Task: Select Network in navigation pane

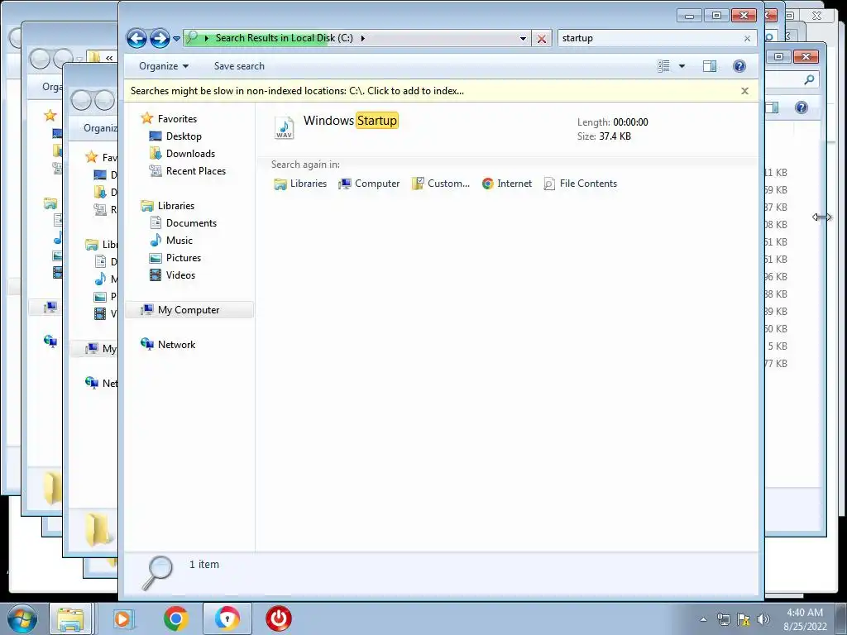Action: pyautogui.click(x=176, y=345)
